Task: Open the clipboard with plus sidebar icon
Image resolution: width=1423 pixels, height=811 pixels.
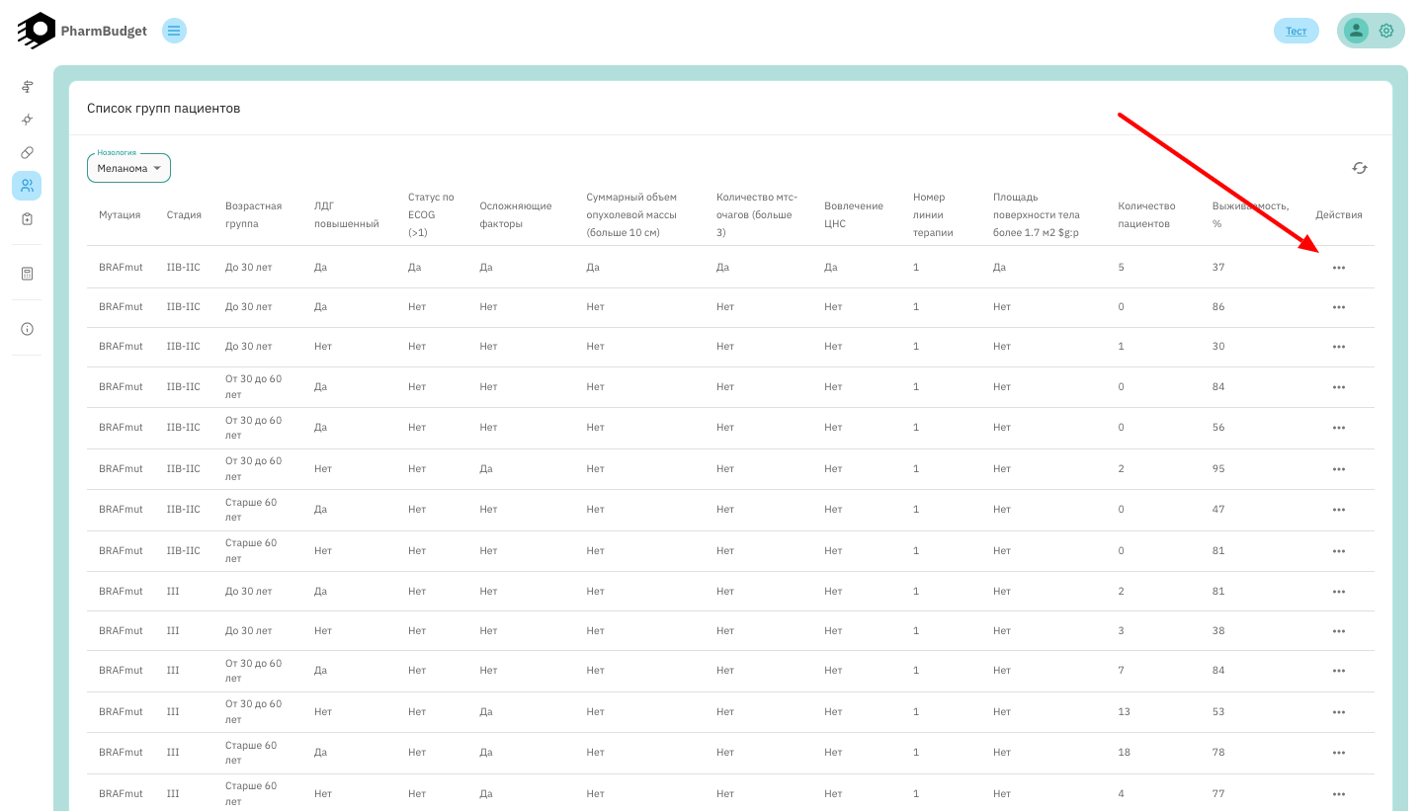Action: (27, 218)
